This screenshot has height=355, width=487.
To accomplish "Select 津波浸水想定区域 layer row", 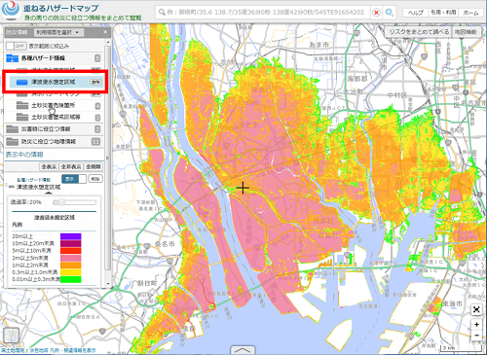I will click(x=56, y=82).
